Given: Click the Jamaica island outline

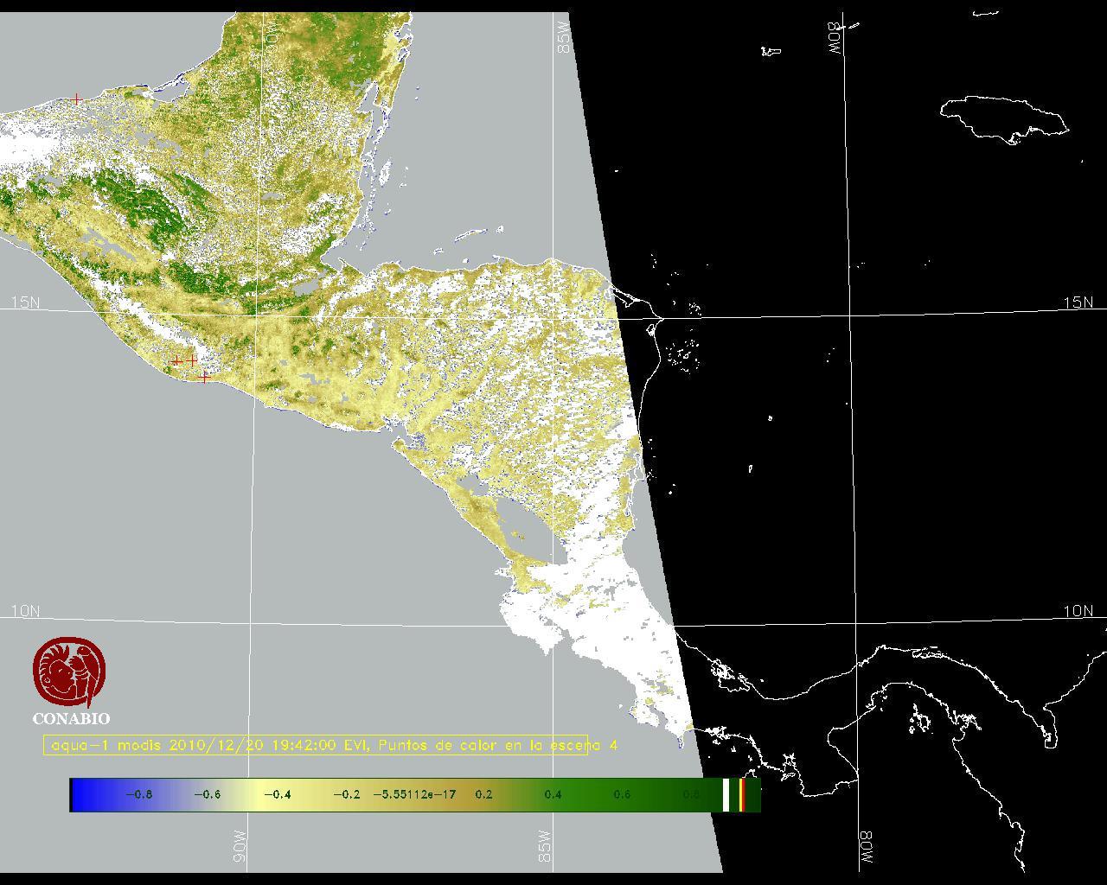Looking at the screenshot, I should 1003,117.
